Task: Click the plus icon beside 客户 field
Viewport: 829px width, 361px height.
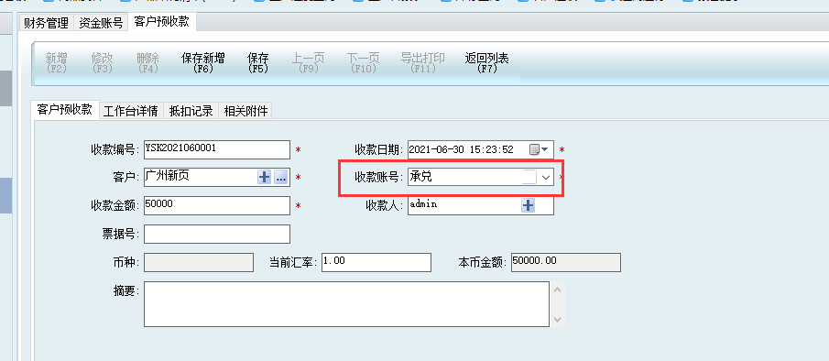Action: point(265,178)
